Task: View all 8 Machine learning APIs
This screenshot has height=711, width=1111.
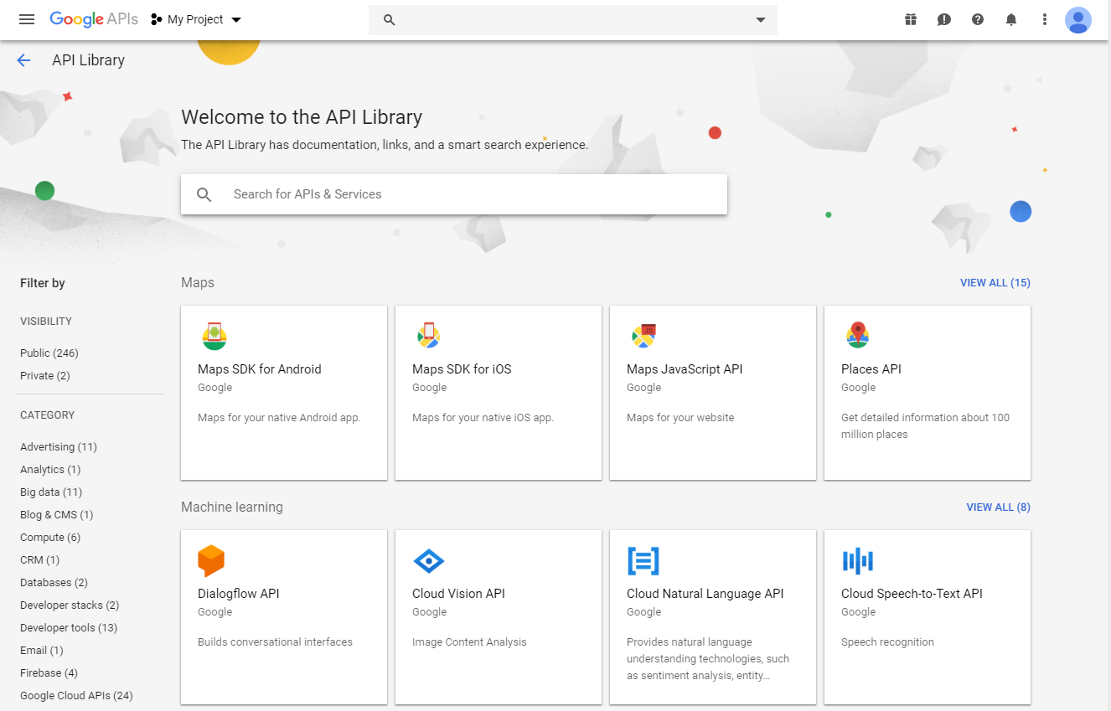Action: (998, 507)
